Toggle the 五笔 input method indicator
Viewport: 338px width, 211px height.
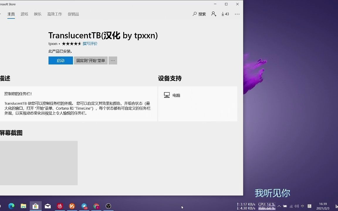[x=310, y=207]
